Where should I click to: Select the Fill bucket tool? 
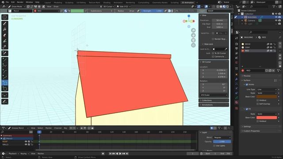tap(5, 29)
